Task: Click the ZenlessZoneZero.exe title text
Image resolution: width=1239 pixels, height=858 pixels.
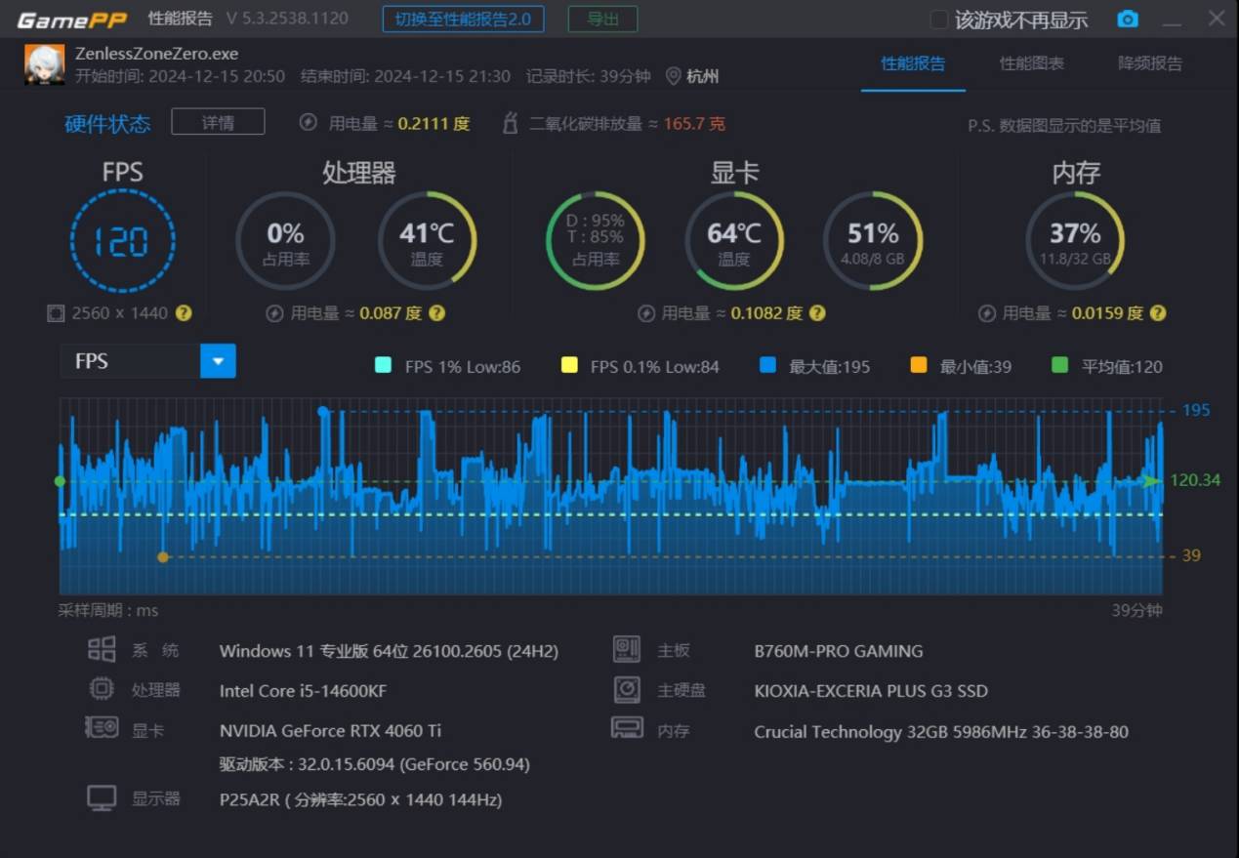Action: click(x=157, y=54)
